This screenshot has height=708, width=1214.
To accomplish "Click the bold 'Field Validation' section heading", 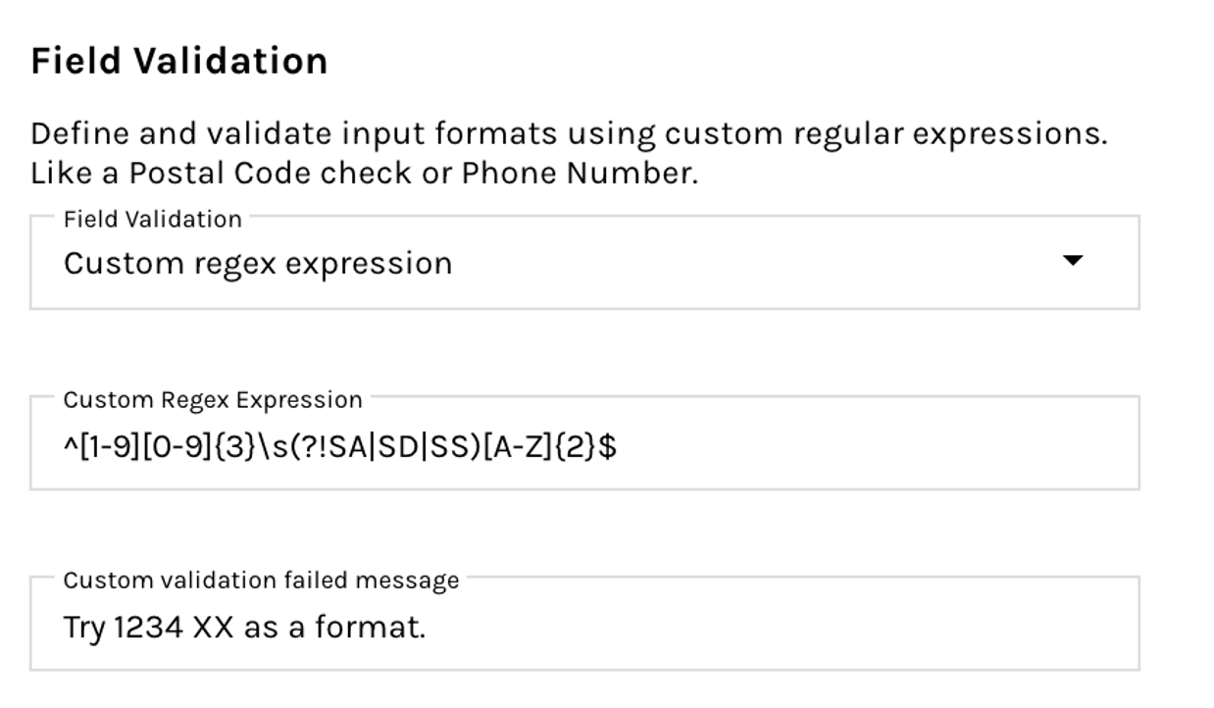I will pos(179,62).
